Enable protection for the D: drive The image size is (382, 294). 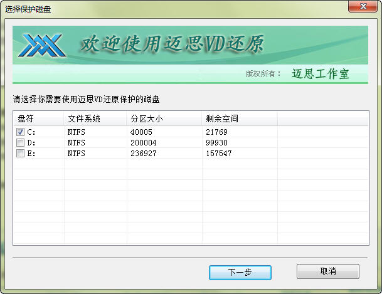click(x=21, y=143)
